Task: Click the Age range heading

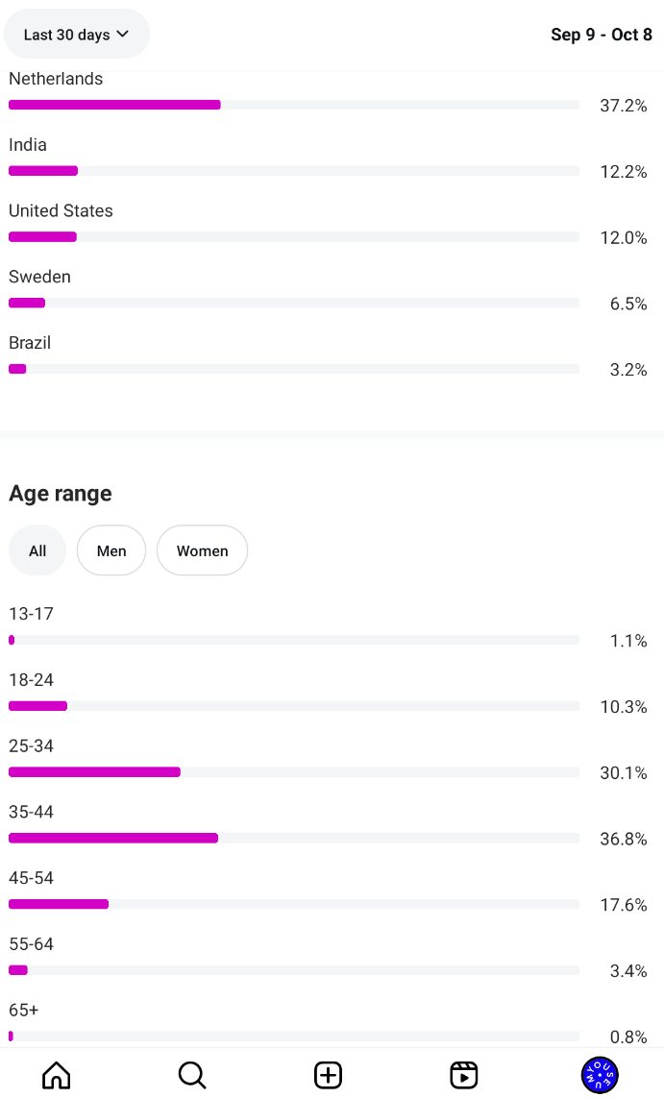Action: [x=61, y=494]
